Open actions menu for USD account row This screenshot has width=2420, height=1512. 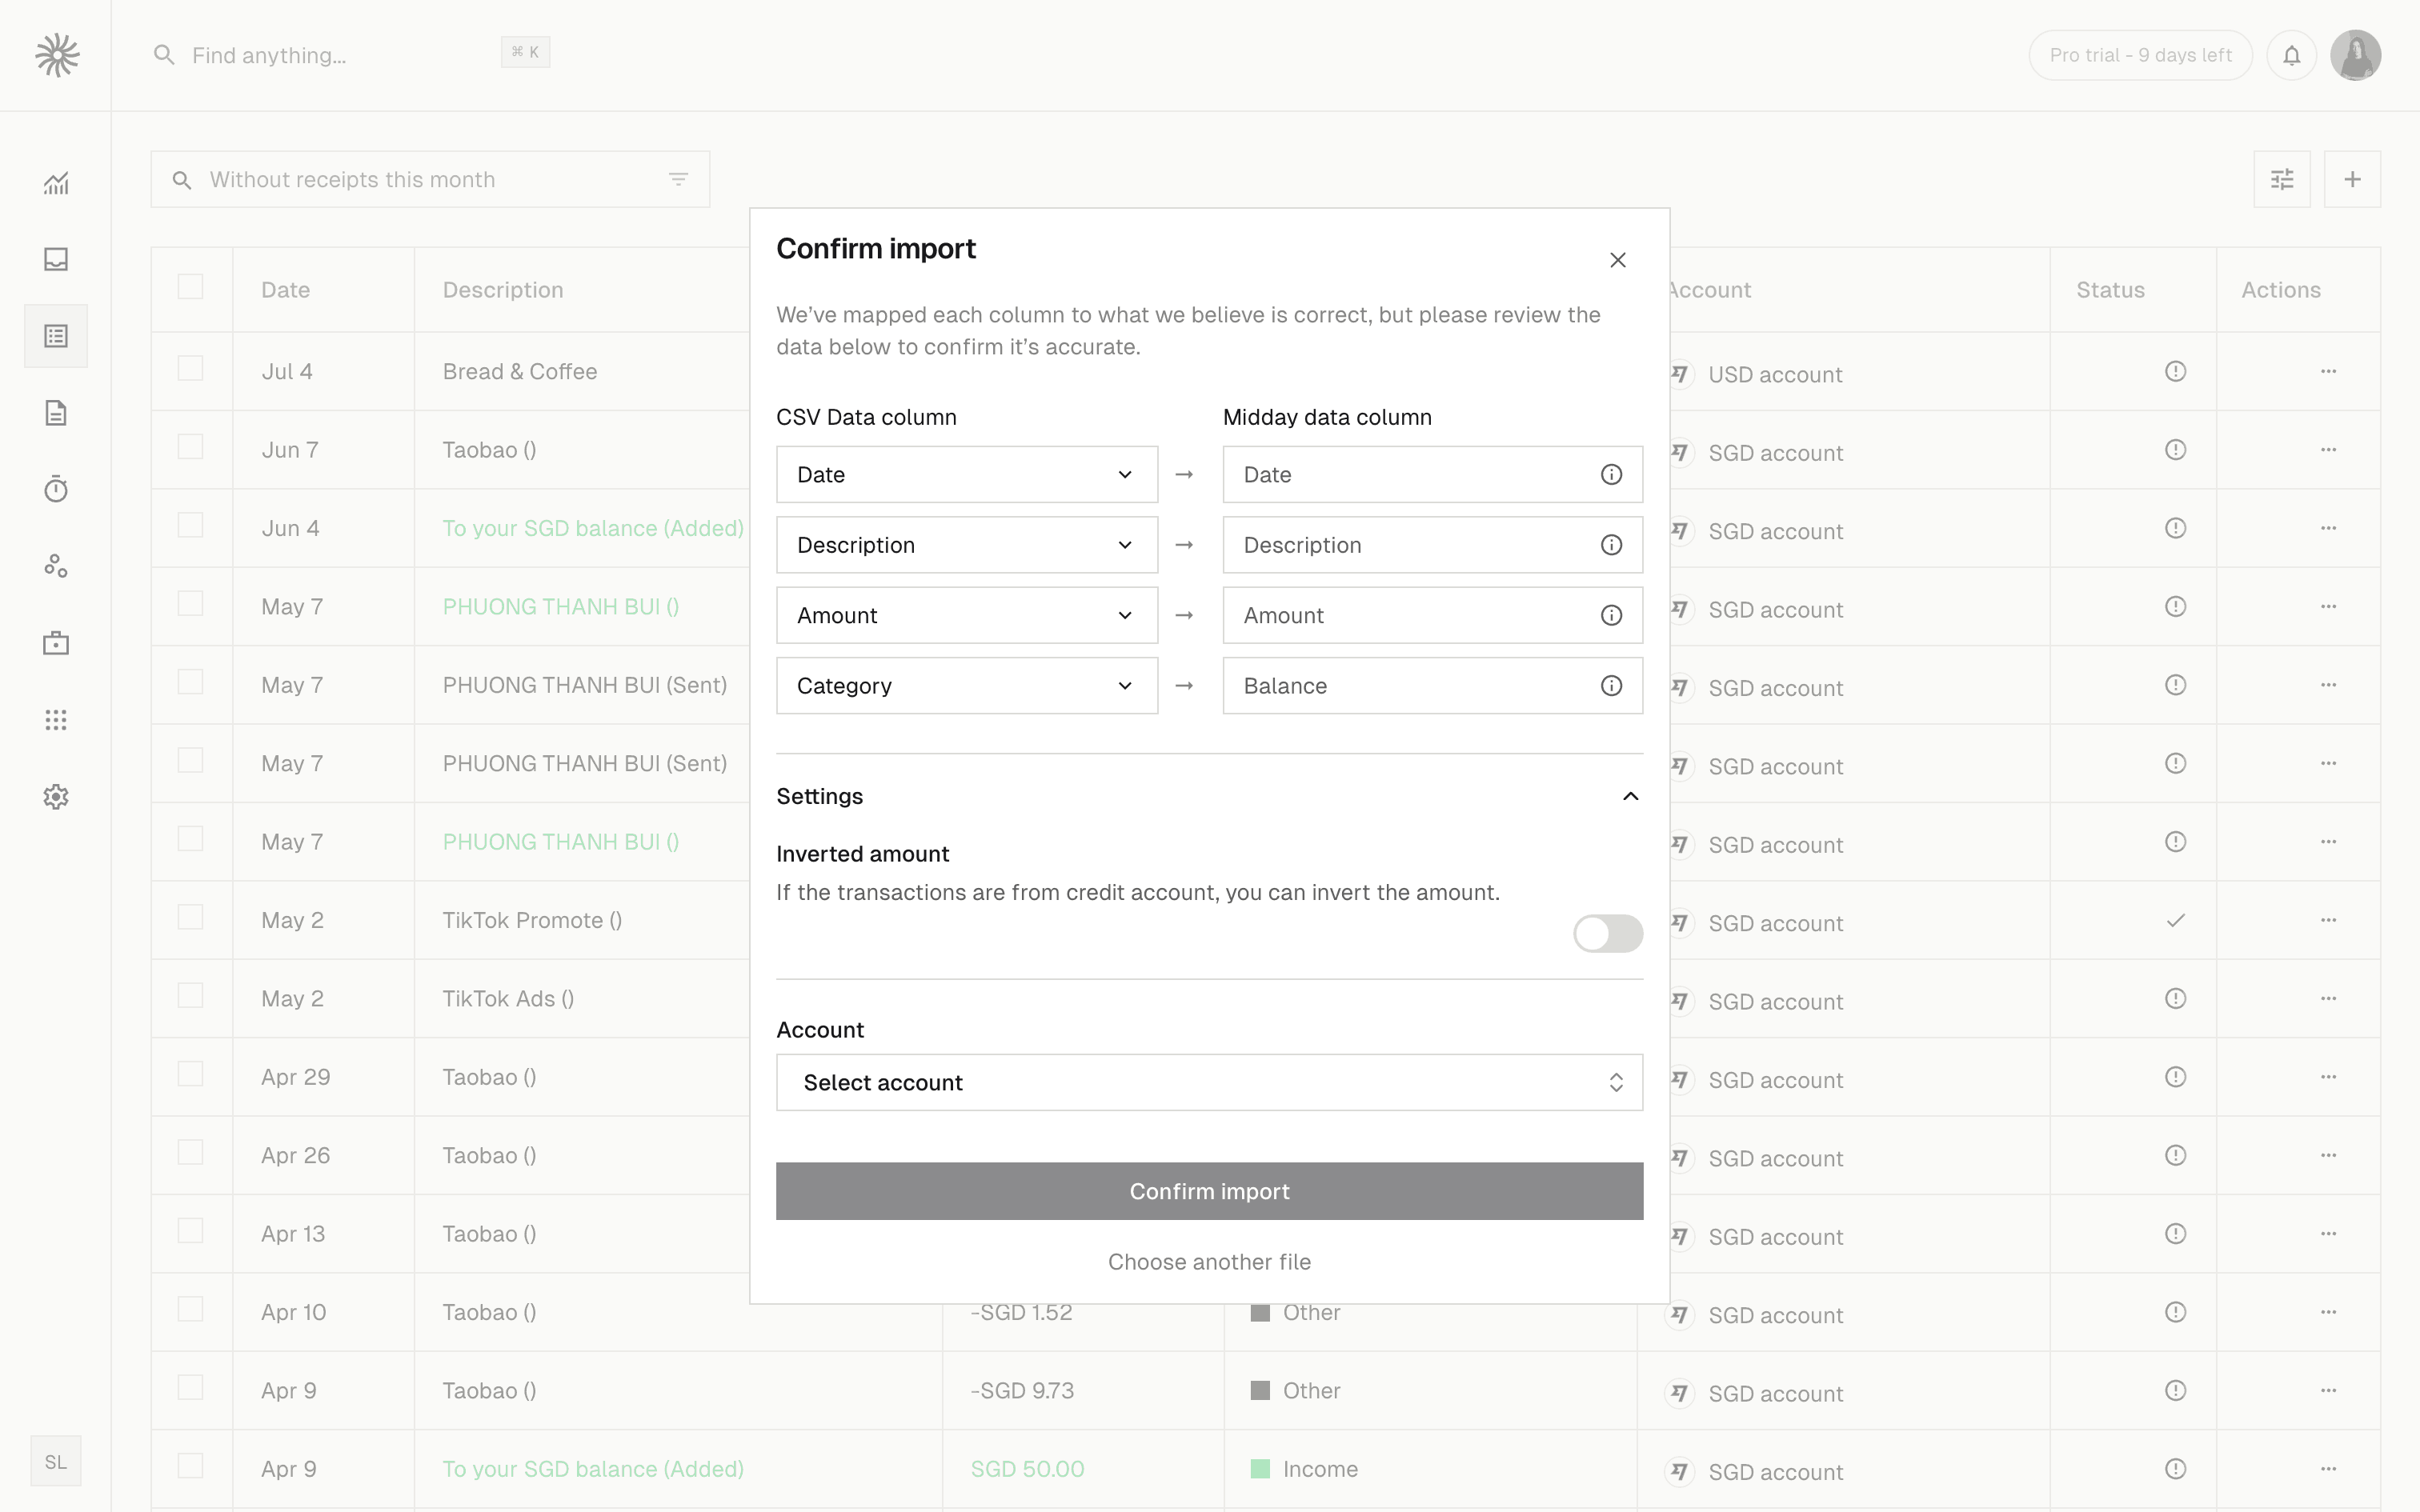(2328, 371)
